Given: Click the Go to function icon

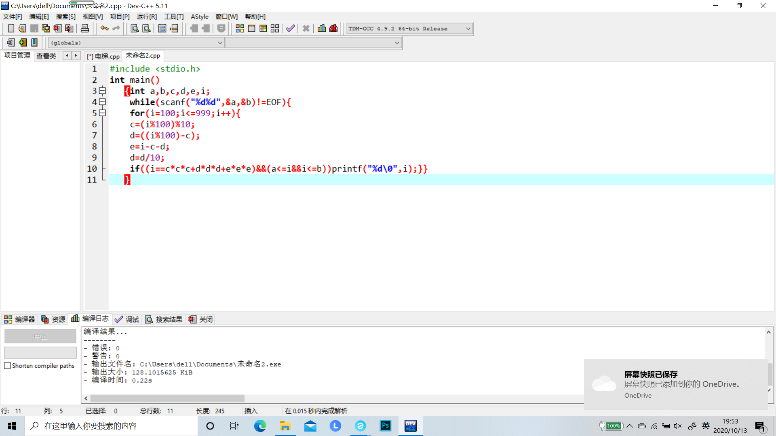Looking at the screenshot, I should coord(162,28).
